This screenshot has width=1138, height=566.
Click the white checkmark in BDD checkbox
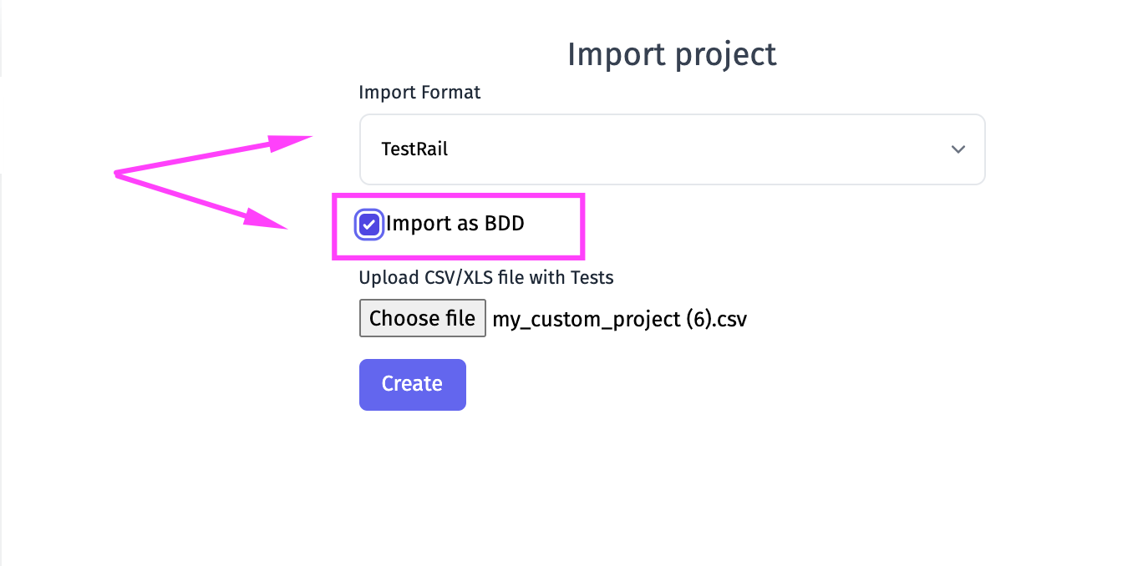click(368, 225)
